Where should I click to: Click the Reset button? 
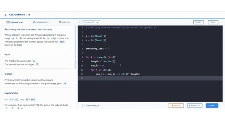coord(198,22)
